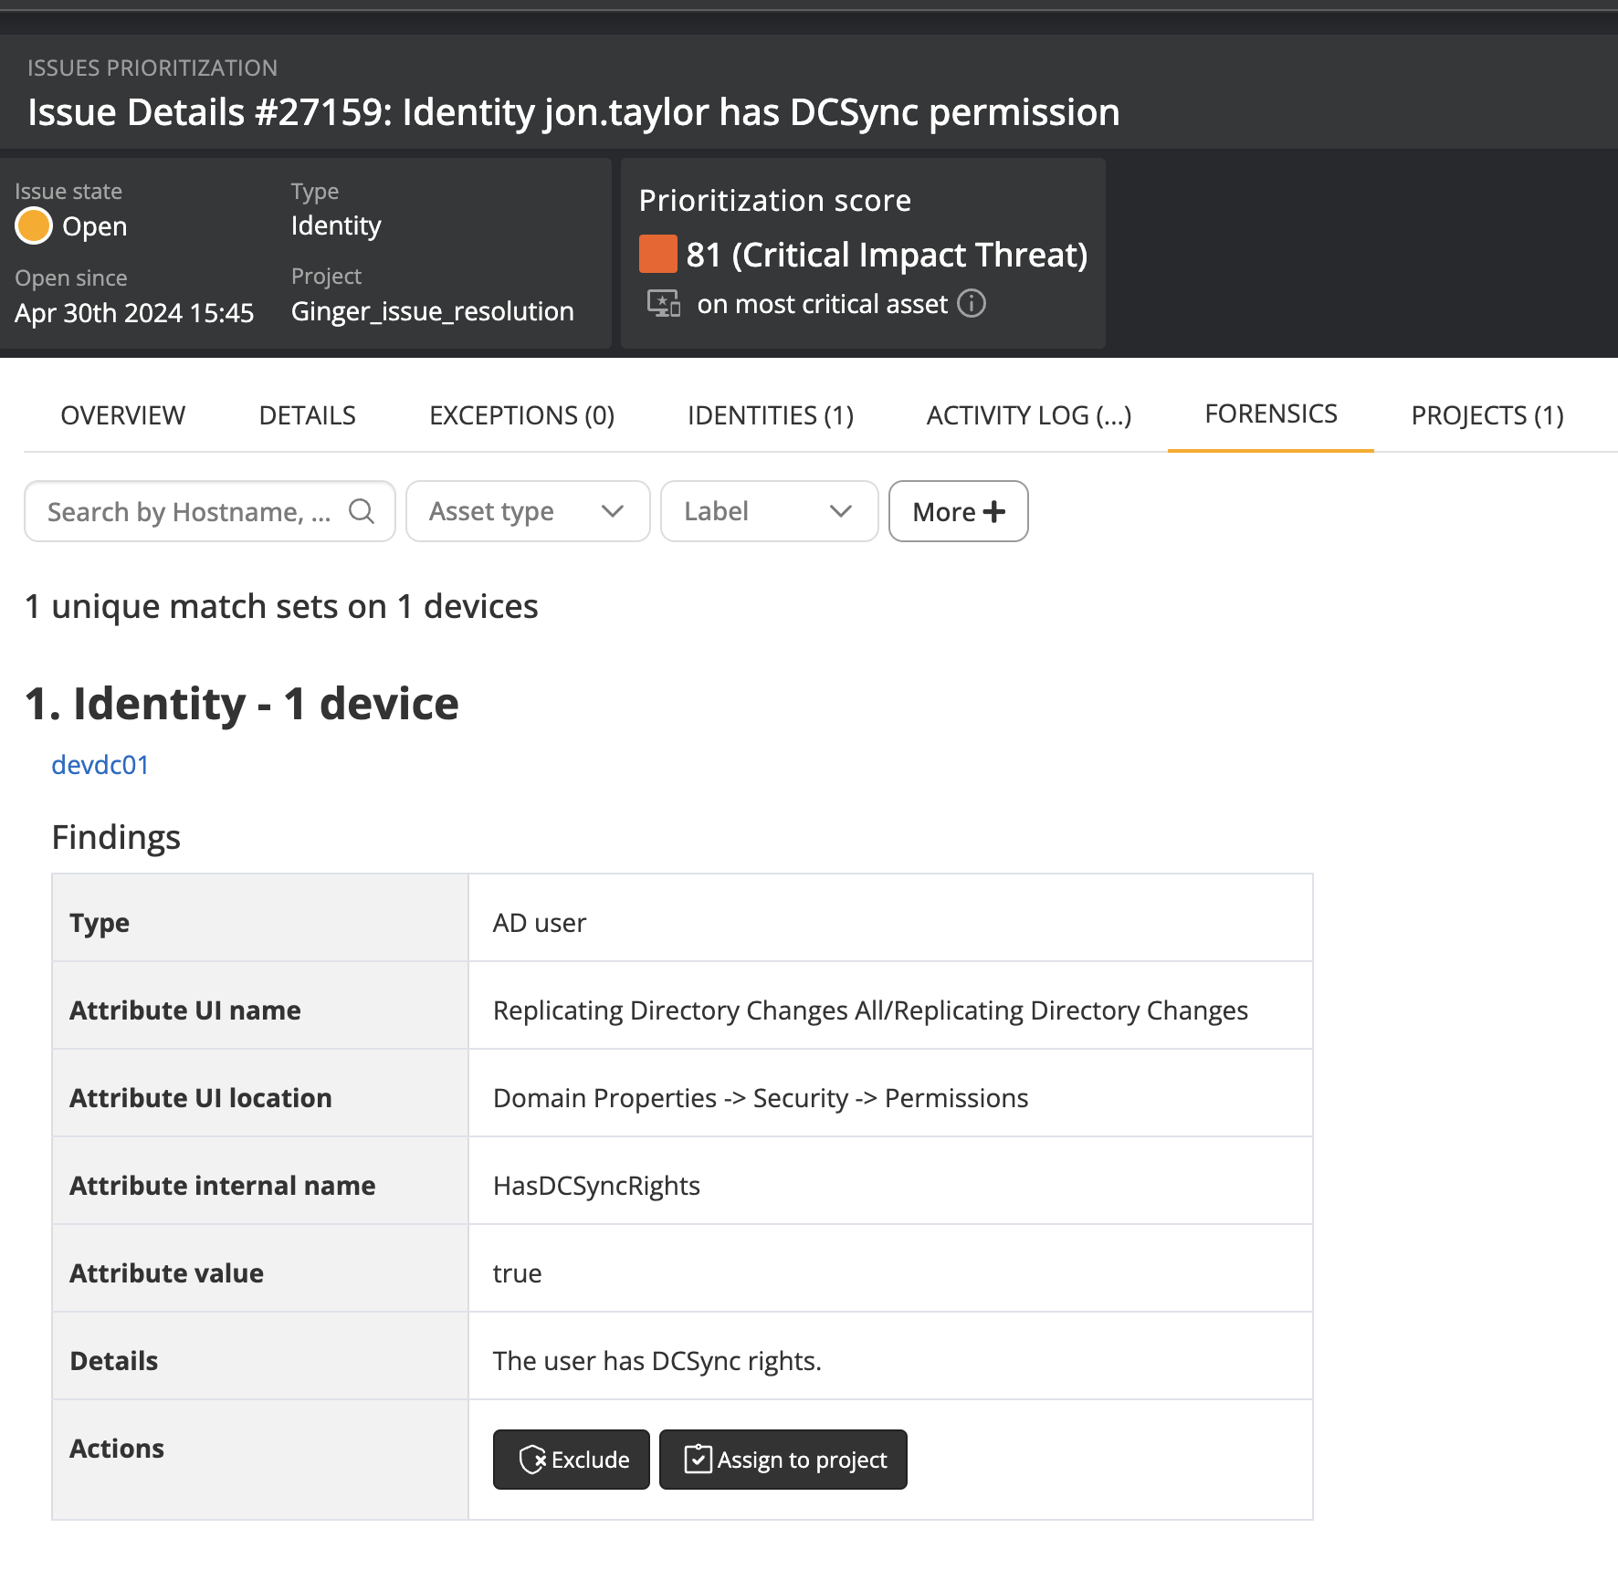Open the Asset type dropdown
Viewport: 1618px width, 1570px height.
[x=527, y=511]
